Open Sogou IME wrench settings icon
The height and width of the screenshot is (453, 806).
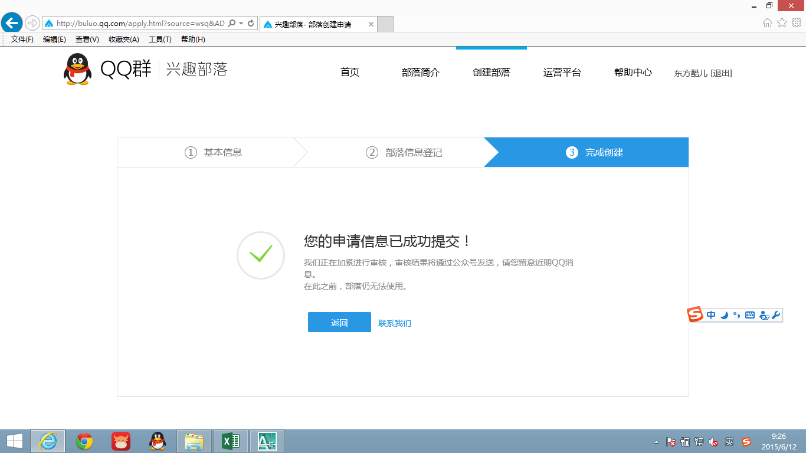click(776, 315)
